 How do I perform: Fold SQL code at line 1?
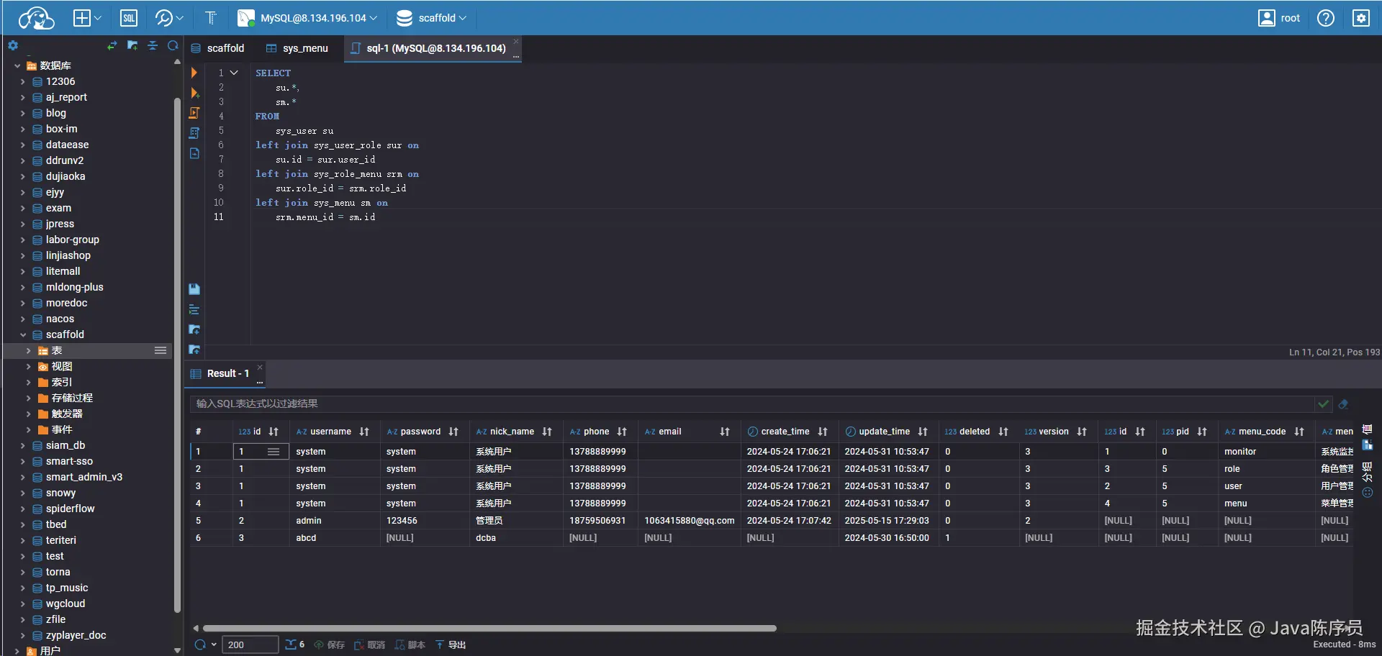coord(234,73)
